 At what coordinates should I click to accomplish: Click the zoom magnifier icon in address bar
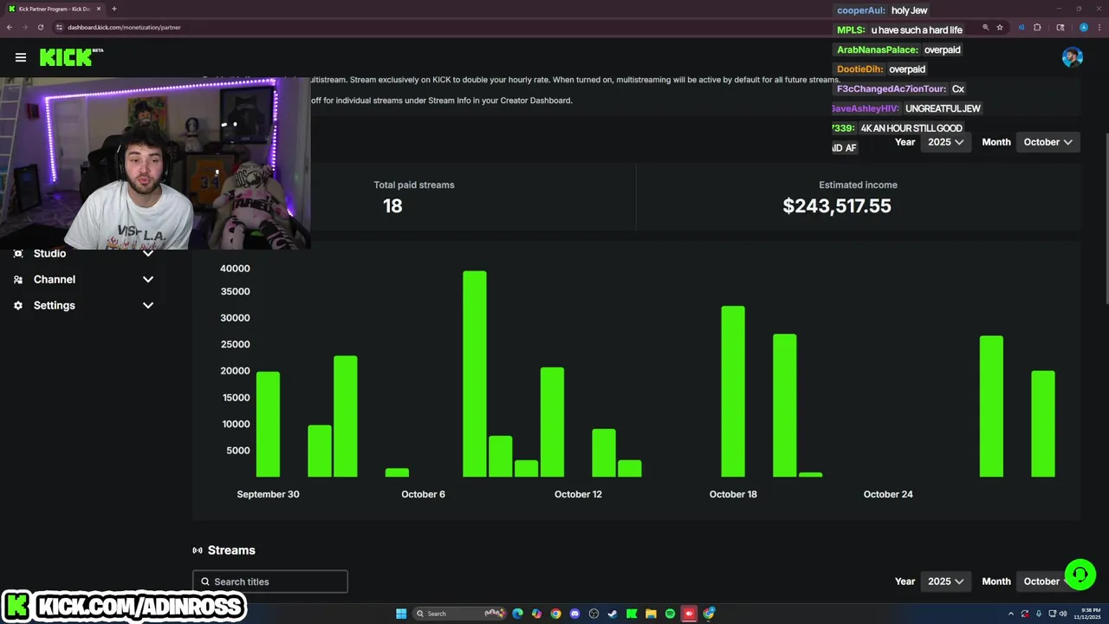(x=985, y=27)
